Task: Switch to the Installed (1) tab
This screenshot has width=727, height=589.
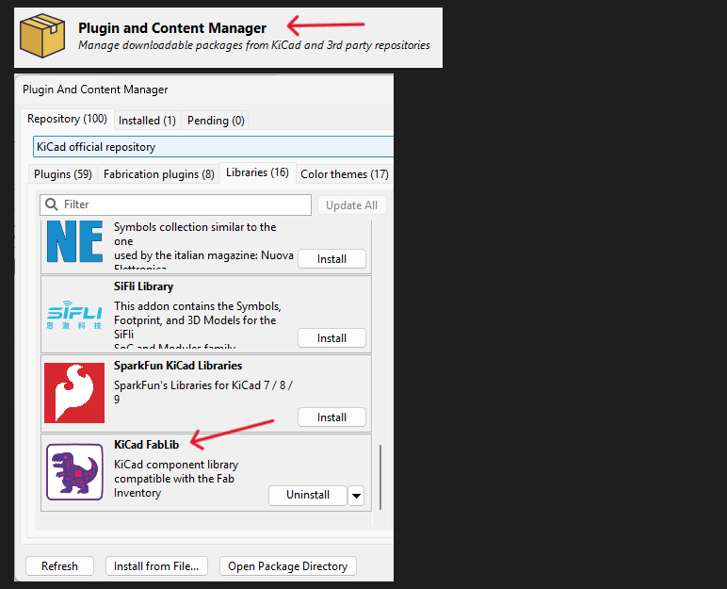Action: click(147, 121)
